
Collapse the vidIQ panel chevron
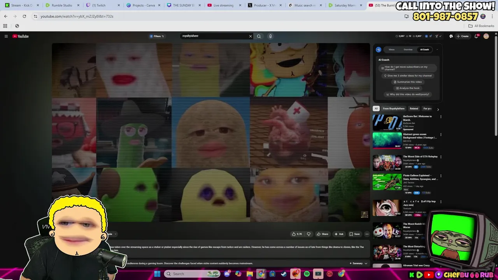(x=437, y=49)
